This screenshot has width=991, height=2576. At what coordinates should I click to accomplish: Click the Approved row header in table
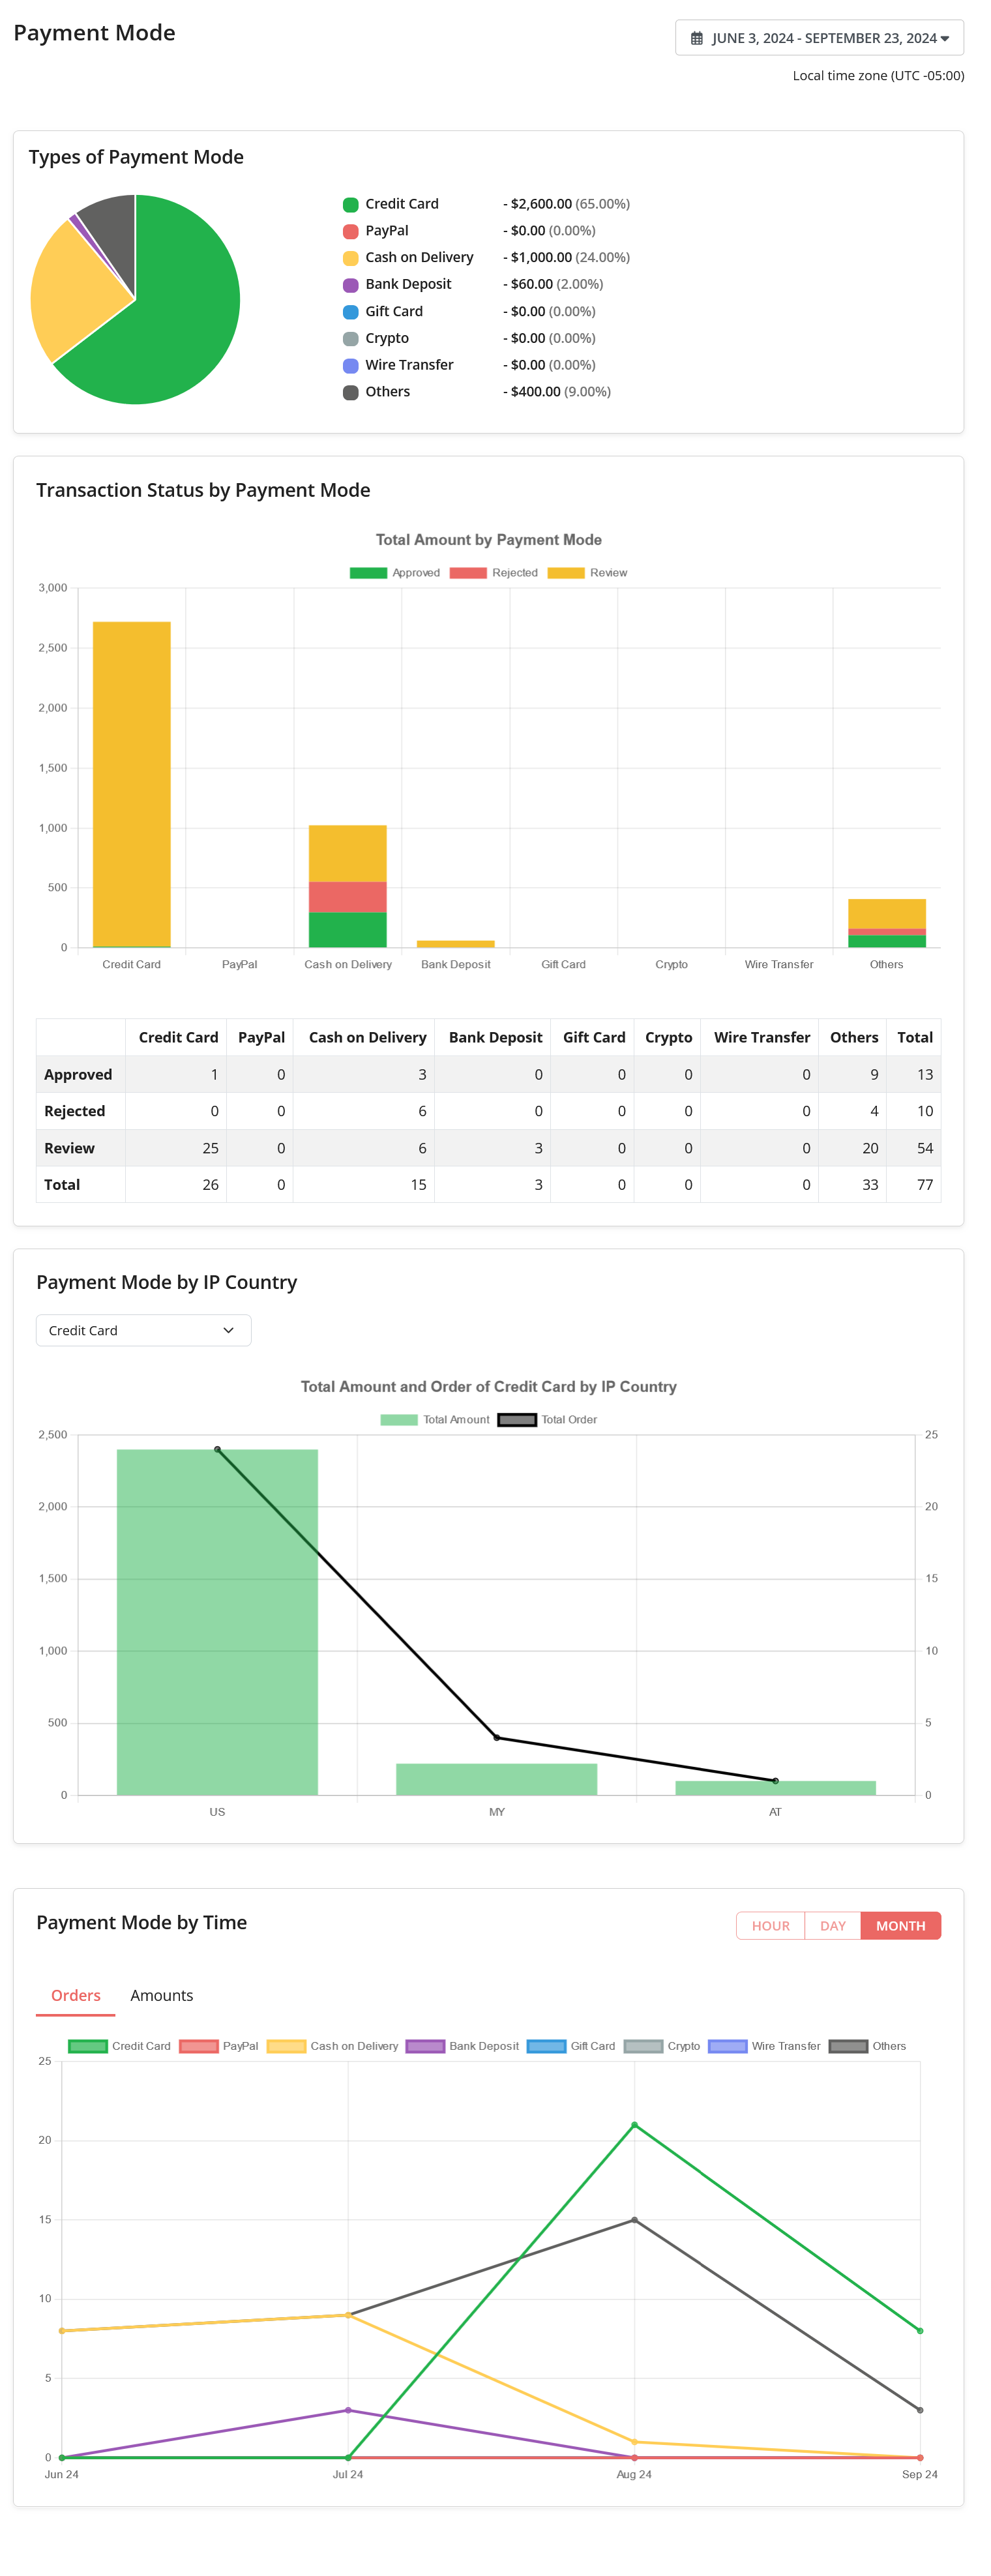click(x=78, y=1074)
